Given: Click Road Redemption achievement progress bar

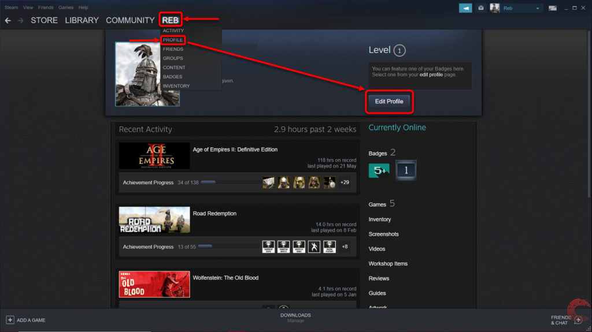Looking at the screenshot, I should pyautogui.click(x=228, y=247).
